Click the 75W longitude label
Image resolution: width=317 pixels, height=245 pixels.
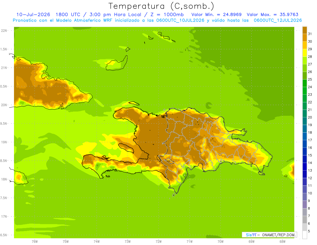(66, 241)
